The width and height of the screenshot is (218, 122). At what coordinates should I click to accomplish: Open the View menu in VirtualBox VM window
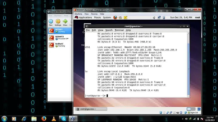[87, 14]
